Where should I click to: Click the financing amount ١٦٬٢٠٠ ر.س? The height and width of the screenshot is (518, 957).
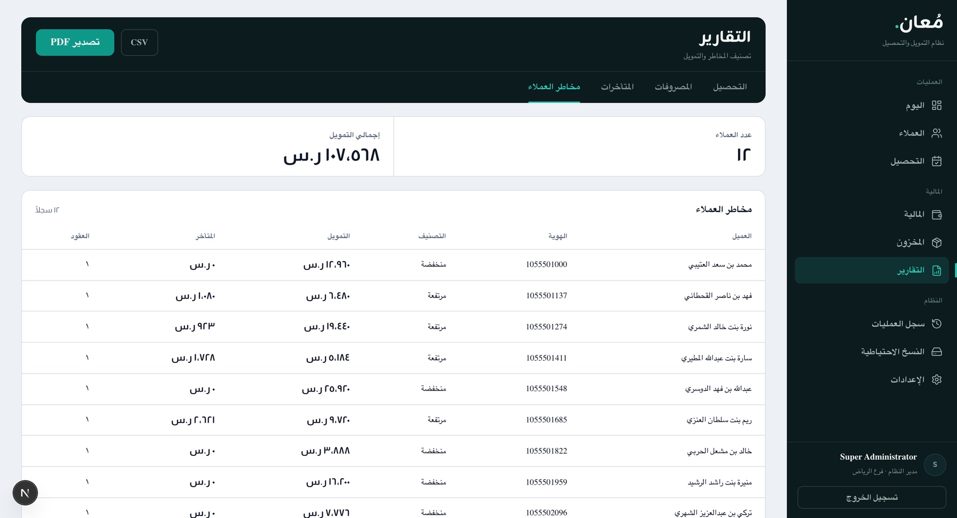(328, 482)
